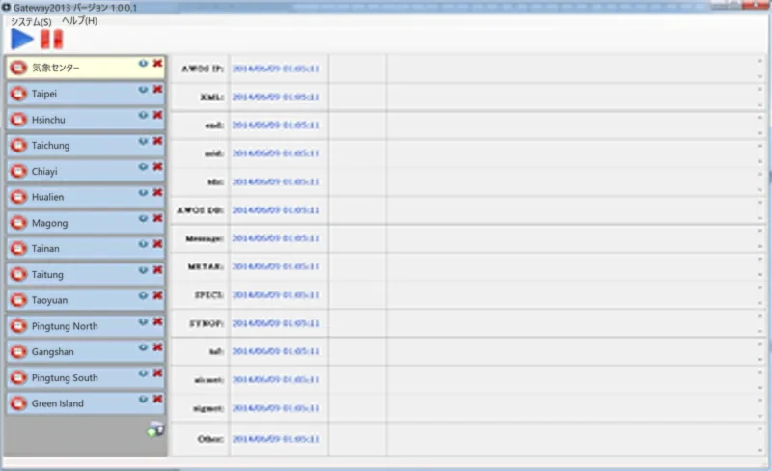The image size is (772, 471).
Task: Click the timestamp next to METAR
Action: coord(276,266)
